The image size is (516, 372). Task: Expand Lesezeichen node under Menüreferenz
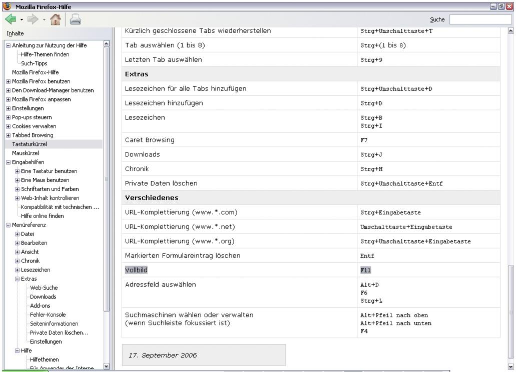point(17,270)
